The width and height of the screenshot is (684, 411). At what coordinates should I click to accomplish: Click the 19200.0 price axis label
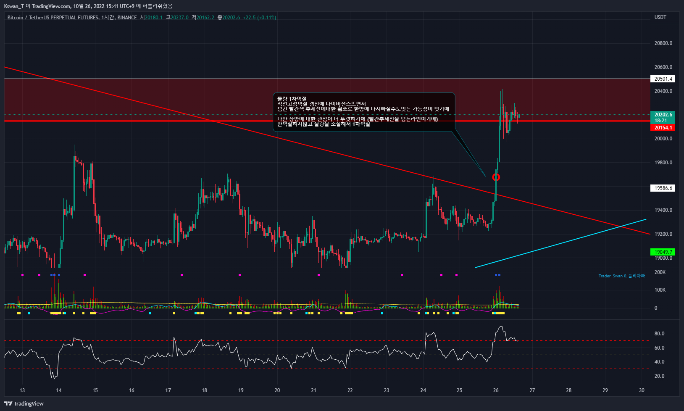point(663,234)
